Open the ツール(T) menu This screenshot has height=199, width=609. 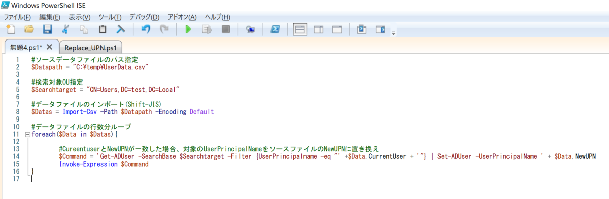click(110, 17)
